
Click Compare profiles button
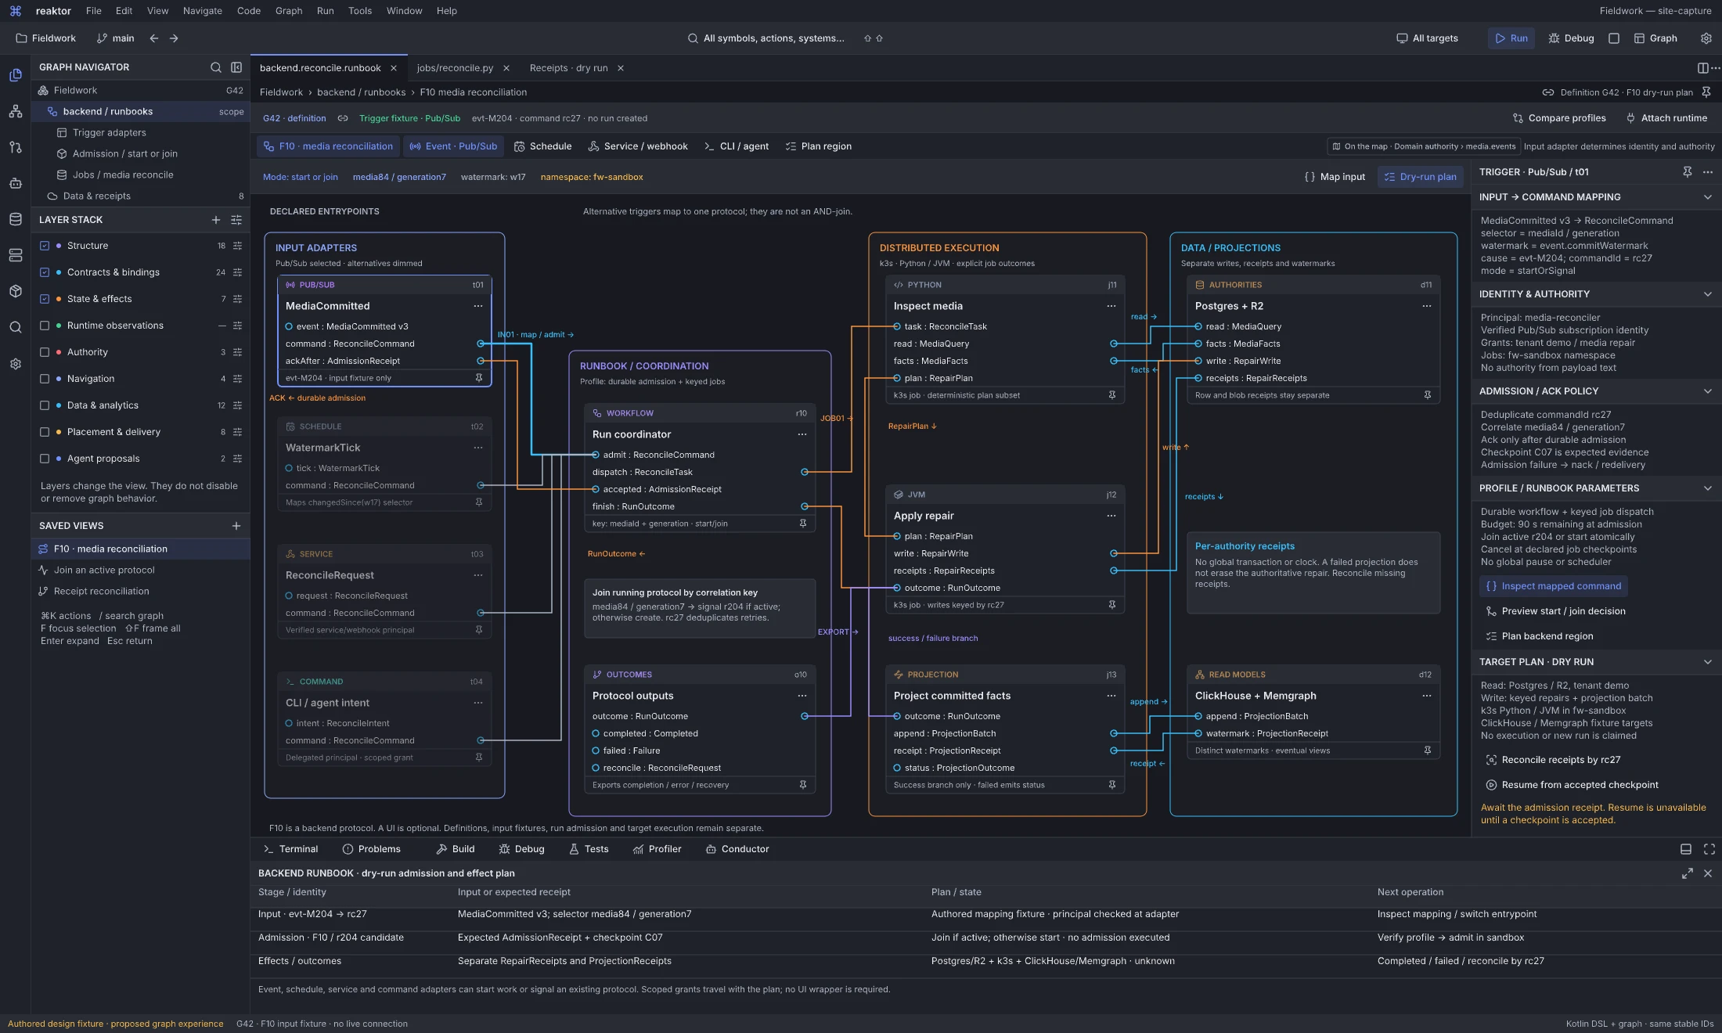coord(1559,118)
